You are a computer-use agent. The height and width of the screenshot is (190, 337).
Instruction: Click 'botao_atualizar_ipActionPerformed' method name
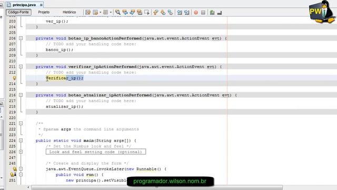[110, 95]
